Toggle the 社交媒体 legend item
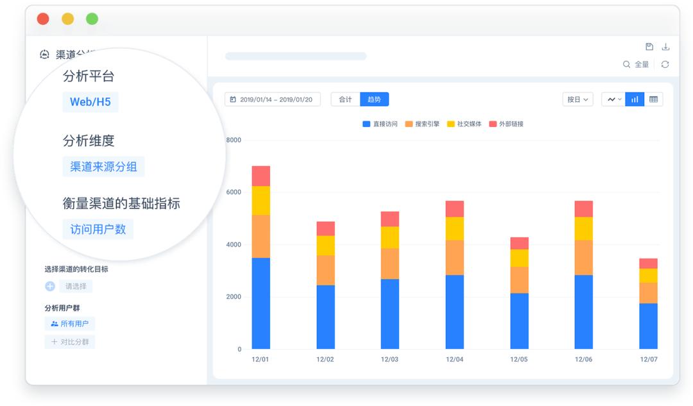The width and height of the screenshot is (693, 406). (x=464, y=124)
